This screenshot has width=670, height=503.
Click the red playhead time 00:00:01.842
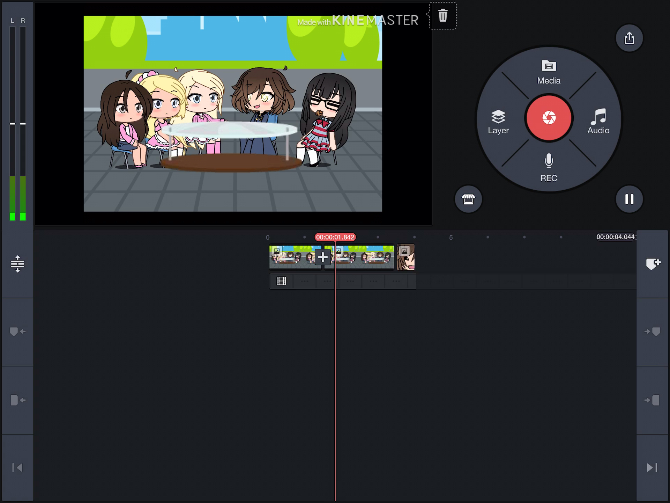(335, 237)
